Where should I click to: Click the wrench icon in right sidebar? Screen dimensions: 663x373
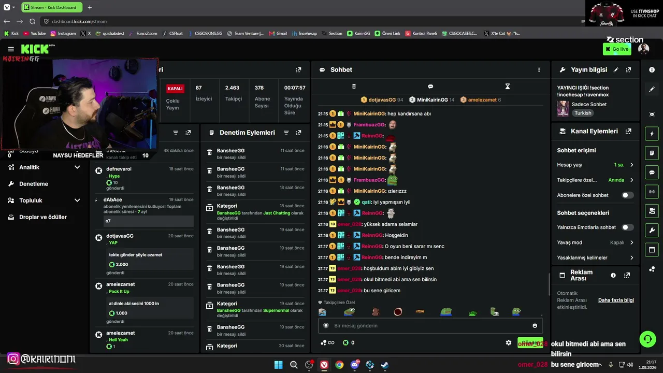point(652,231)
